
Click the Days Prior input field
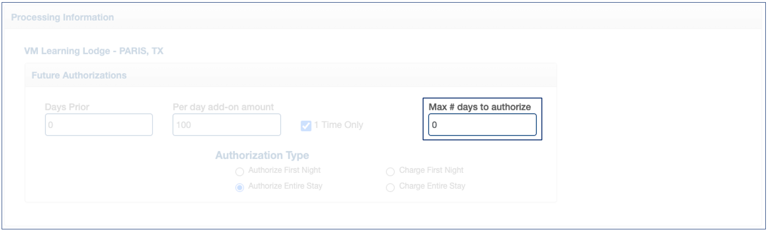click(99, 125)
